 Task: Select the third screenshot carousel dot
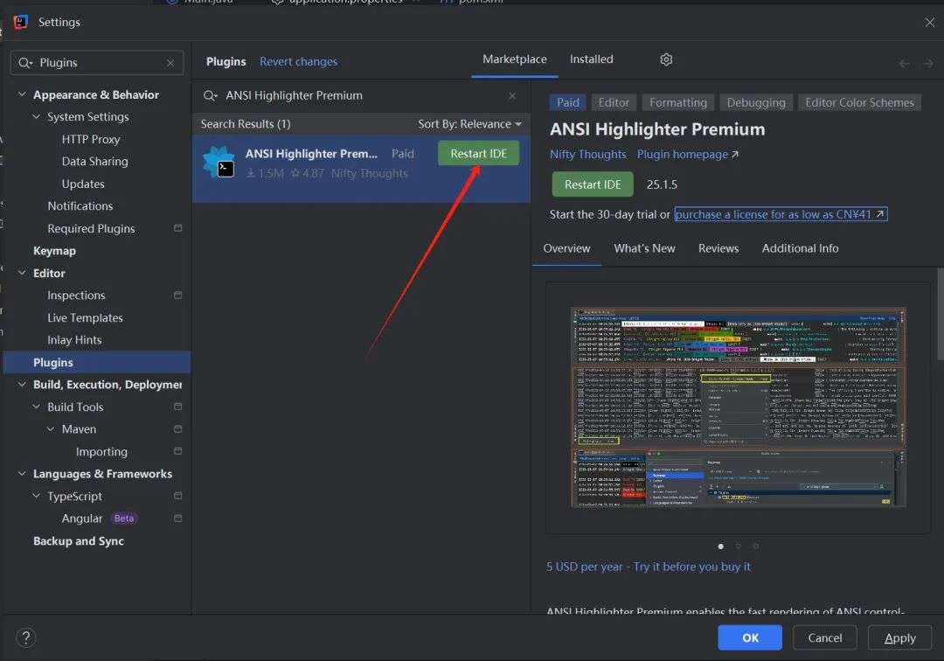pyautogui.click(x=755, y=546)
